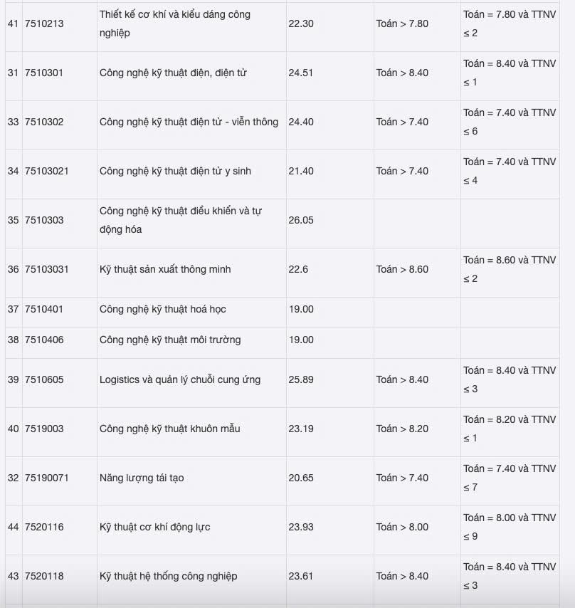
Task: Select the Thiết kế cơ khí và kiểu dáng công nghiệp row
Action: coord(175,23)
